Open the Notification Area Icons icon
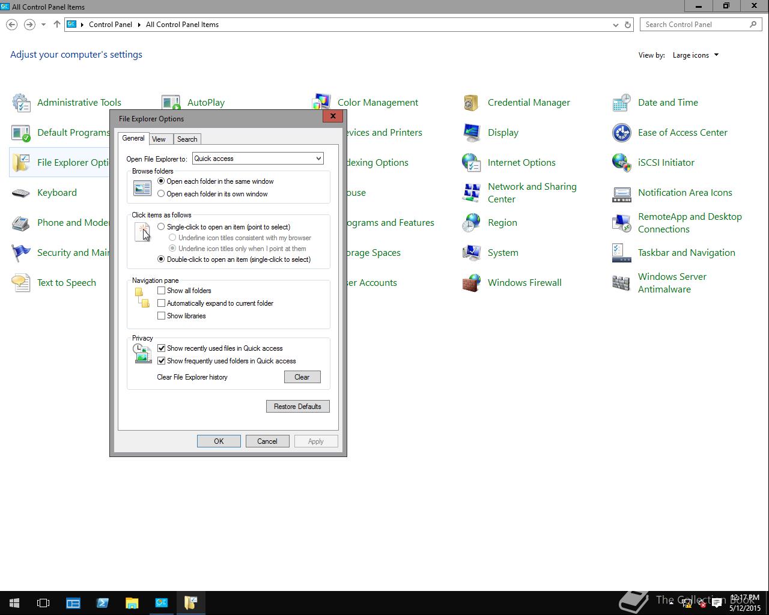 (622, 193)
